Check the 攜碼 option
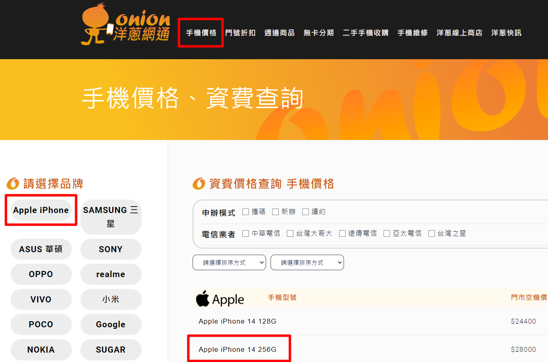548x362 pixels. tap(246, 212)
